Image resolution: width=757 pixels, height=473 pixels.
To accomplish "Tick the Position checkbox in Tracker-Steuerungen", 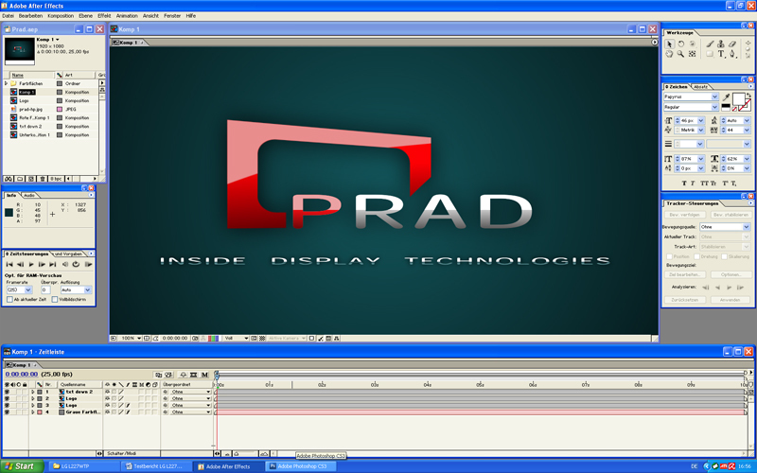I will (669, 256).
